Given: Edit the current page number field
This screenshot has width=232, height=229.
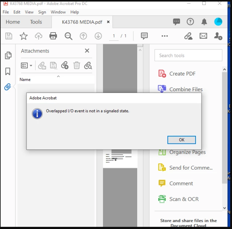Looking at the screenshot, I should pyautogui.click(x=114, y=36).
